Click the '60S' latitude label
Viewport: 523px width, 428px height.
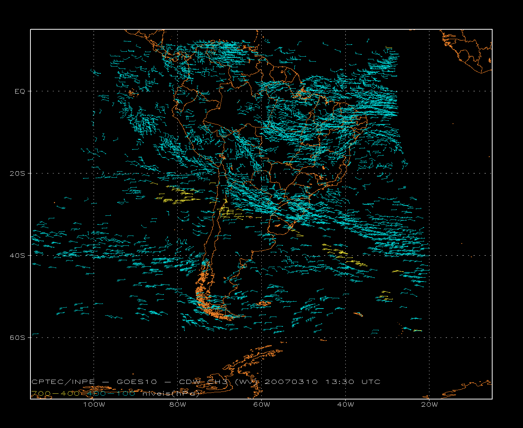(17, 337)
